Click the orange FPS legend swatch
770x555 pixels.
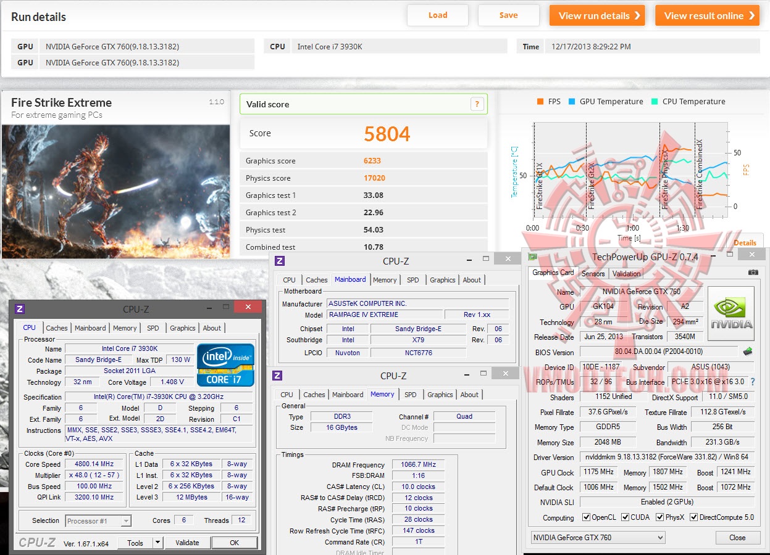[x=540, y=102]
